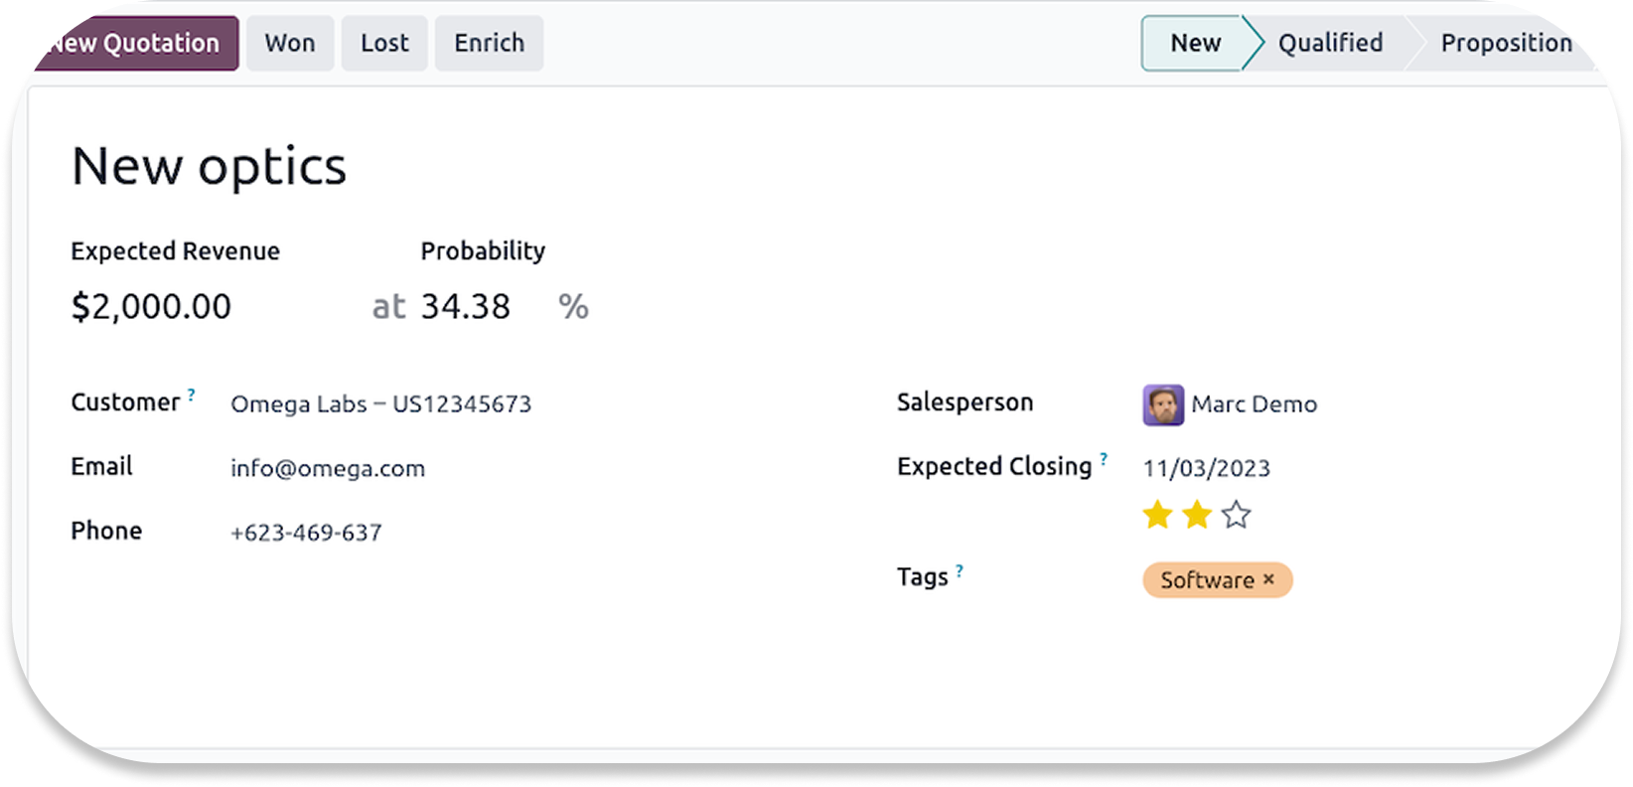This screenshot has width=1633, height=787.
Task: Click the Expected Closing help icon
Action: click(x=1104, y=459)
